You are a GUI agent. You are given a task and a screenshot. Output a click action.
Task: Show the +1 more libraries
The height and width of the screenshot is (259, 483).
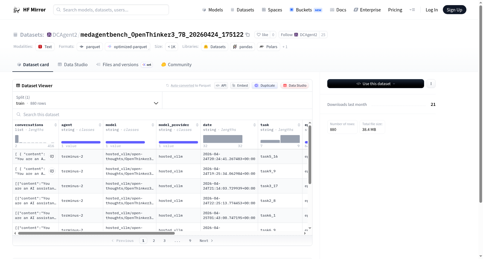coord(285,47)
